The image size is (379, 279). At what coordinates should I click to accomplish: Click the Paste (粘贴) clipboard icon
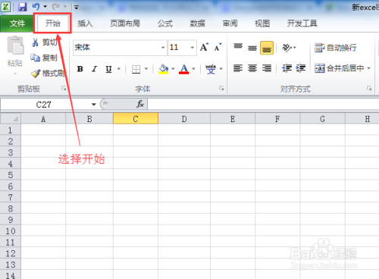click(15, 45)
